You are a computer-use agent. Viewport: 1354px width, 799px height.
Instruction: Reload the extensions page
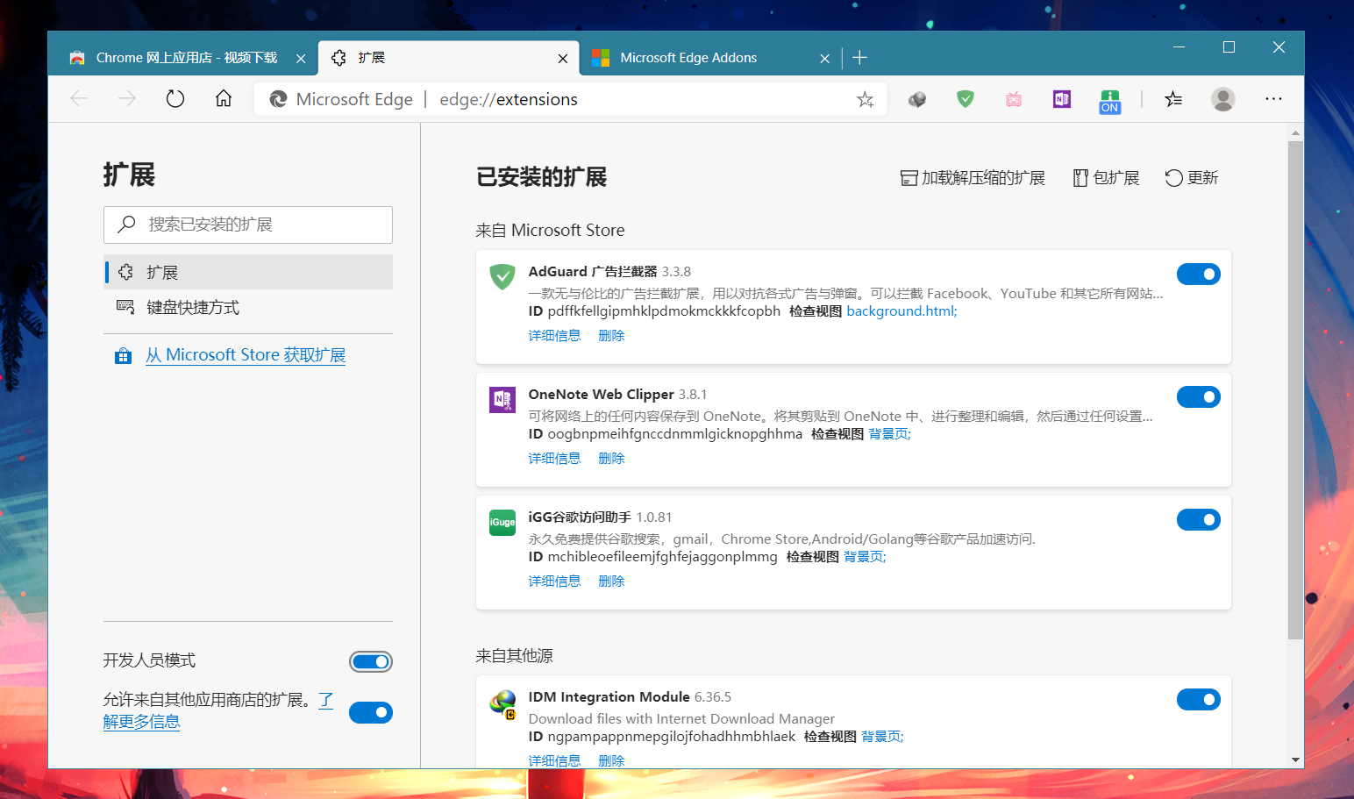pyautogui.click(x=175, y=99)
